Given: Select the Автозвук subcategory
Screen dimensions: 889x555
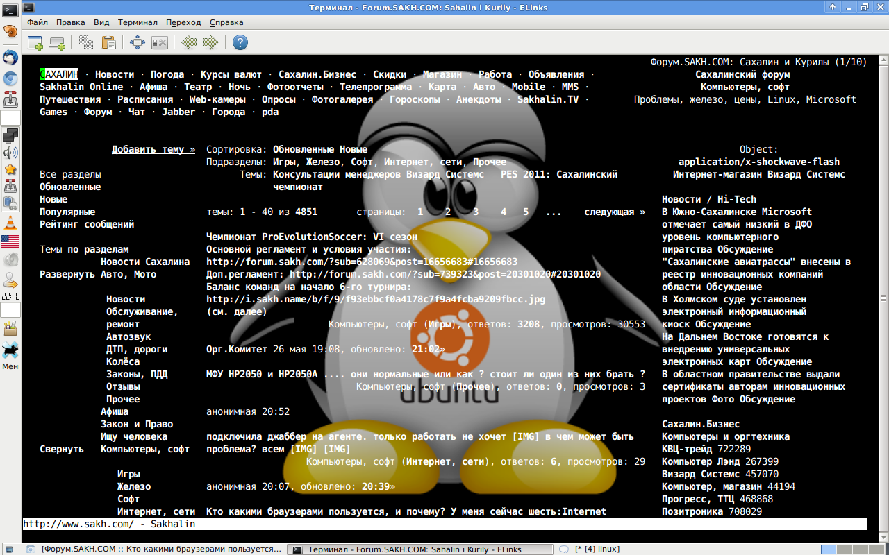Looking at the screenshot, I should click(128, 336).
